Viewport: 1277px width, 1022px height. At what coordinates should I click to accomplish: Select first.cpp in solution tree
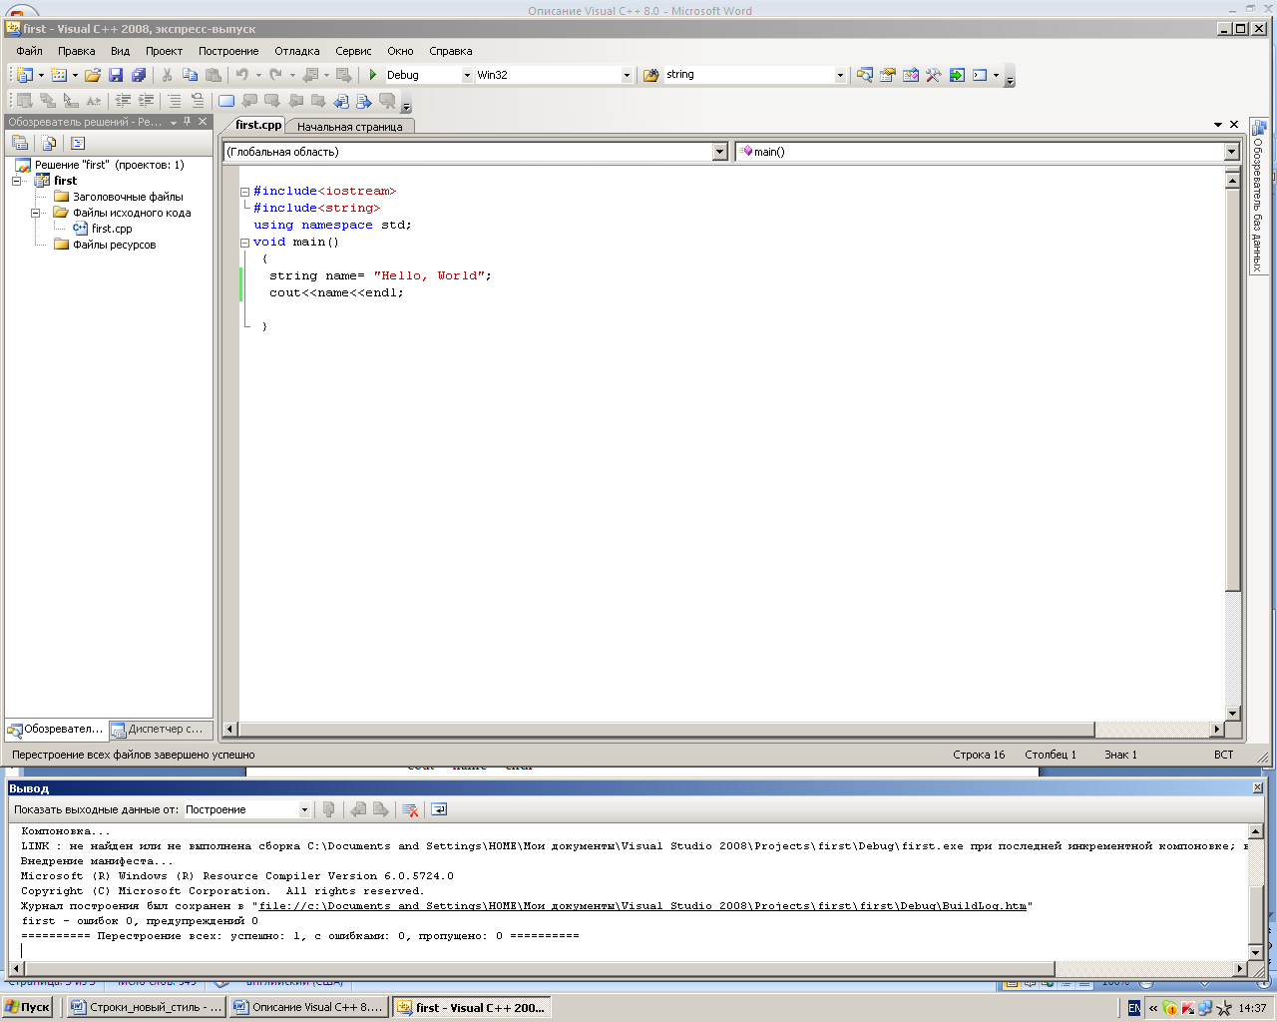112,229
